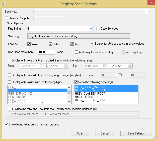Open the Base Key dropdown
The width and height of the screenshot is (157, 141).
pyautogui.click(x=147, y=12)
